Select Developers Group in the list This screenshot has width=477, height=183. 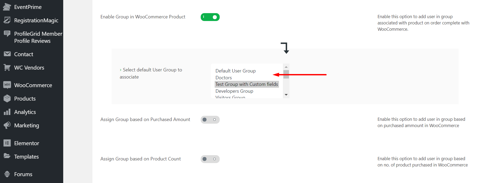(234, 91)
